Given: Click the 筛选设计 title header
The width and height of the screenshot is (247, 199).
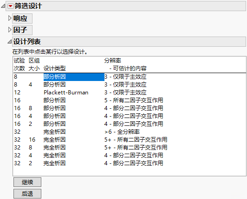Looking at the screenshot, I should [126, 6].
